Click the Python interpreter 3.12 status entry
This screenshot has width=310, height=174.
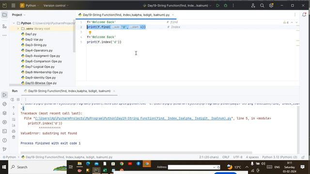279,157
